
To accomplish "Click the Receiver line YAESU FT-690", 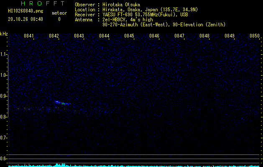I will pos(131,15).
